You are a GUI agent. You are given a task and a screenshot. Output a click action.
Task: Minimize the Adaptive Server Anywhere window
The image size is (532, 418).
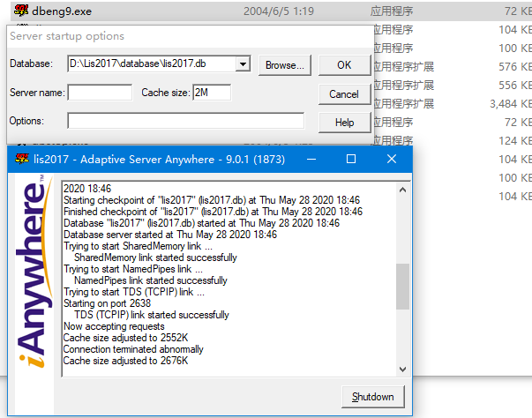pos(311,159)
